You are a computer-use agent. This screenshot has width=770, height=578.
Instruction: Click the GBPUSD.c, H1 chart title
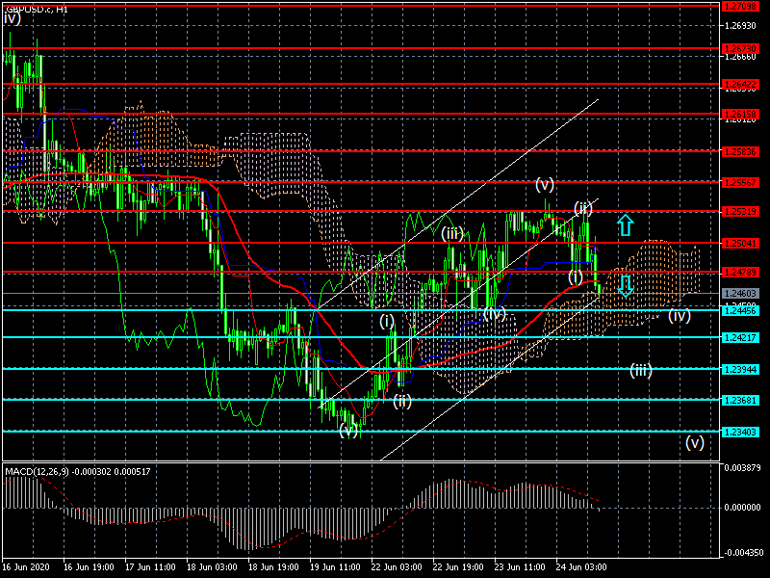point(37,9)
